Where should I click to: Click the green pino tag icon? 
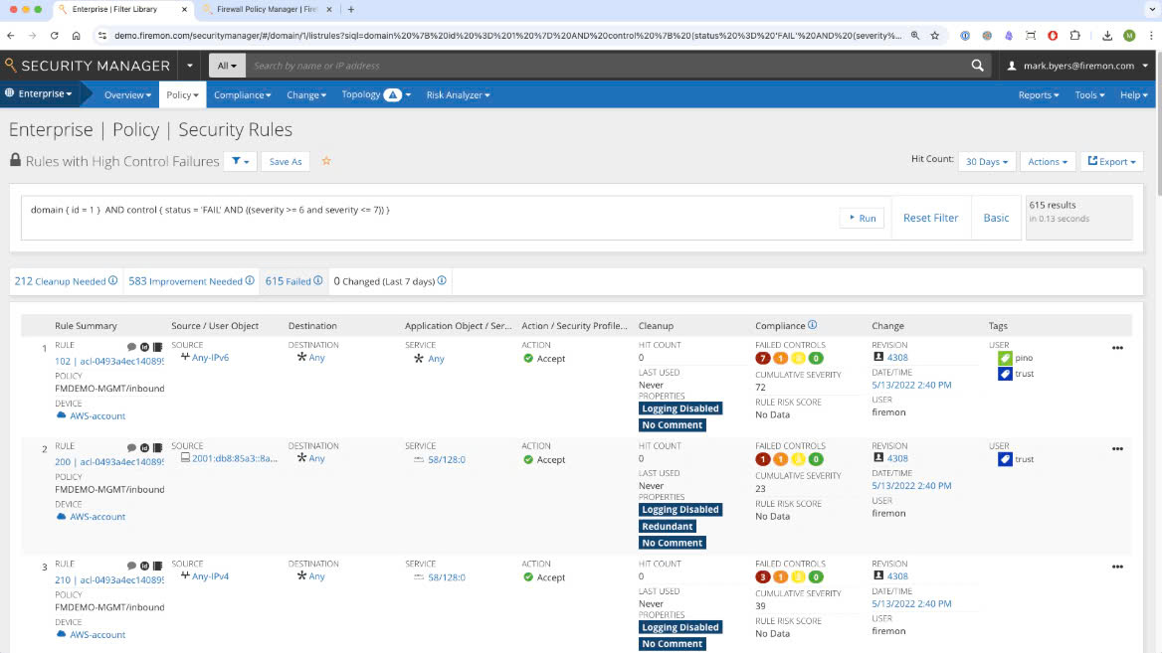tap(1005, 357)
